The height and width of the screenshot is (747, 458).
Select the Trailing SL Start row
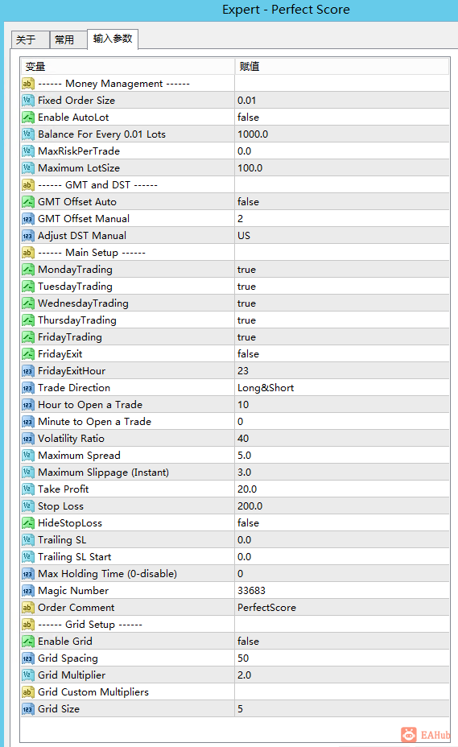[235, 557]
